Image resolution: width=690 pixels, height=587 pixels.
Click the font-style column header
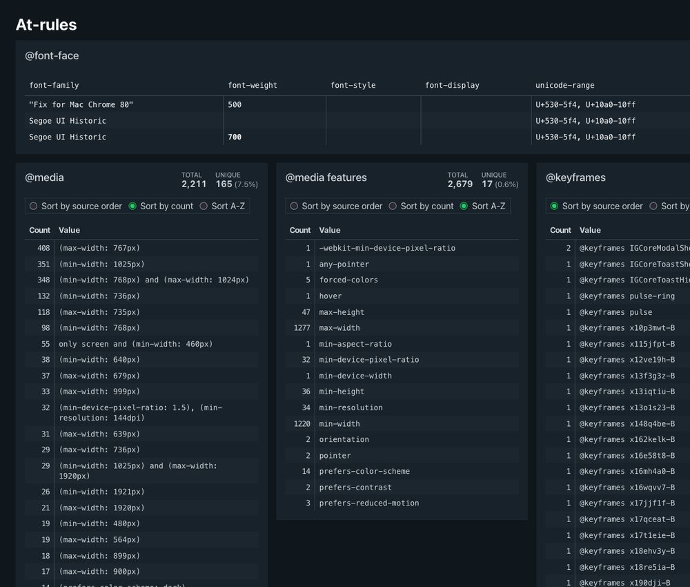tap(353, 86)
